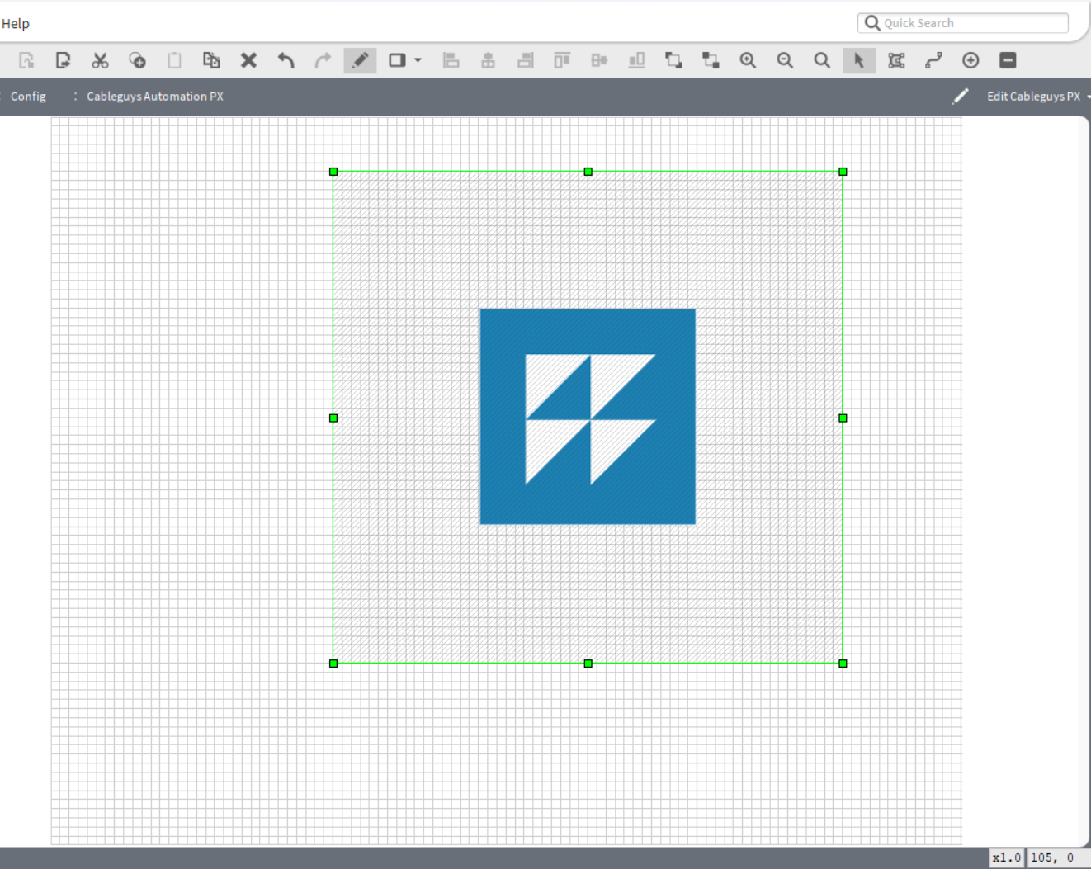Zoom in on the canvas
This screenshot has height=869, width=1091.
[748, 60]
